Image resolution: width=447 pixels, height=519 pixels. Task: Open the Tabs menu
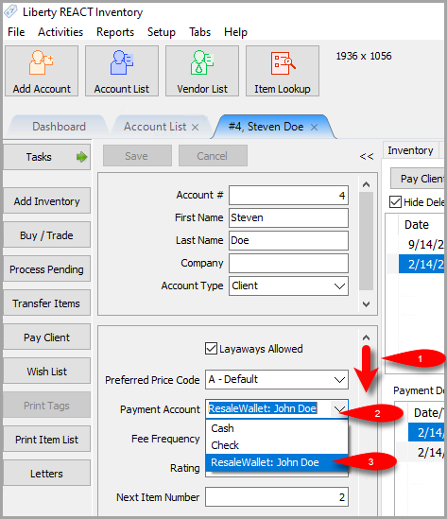point(199,32)
